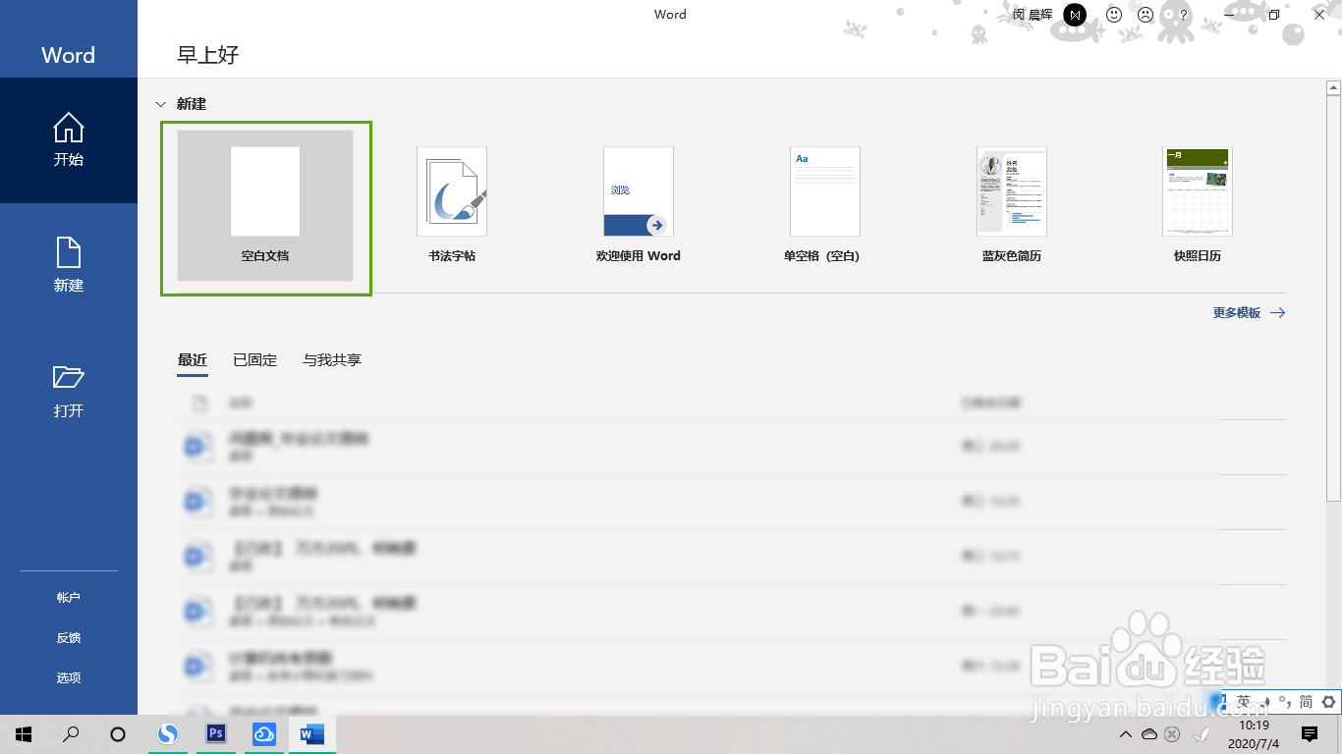Click the 更多模板 link

click(1249, 312)
